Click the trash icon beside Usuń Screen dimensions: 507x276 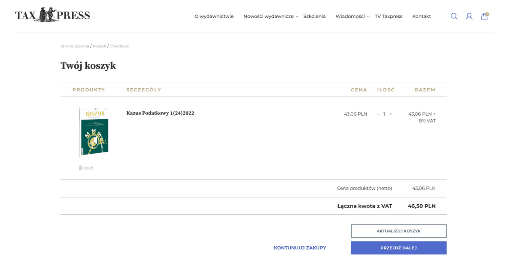(80, 168)
